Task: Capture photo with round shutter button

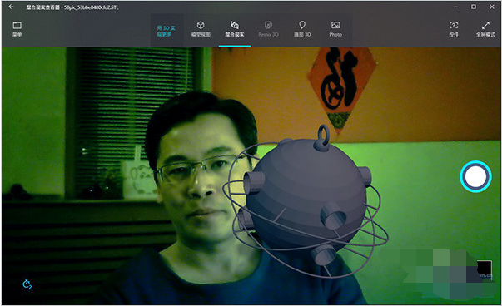Action: click(475, 176)
